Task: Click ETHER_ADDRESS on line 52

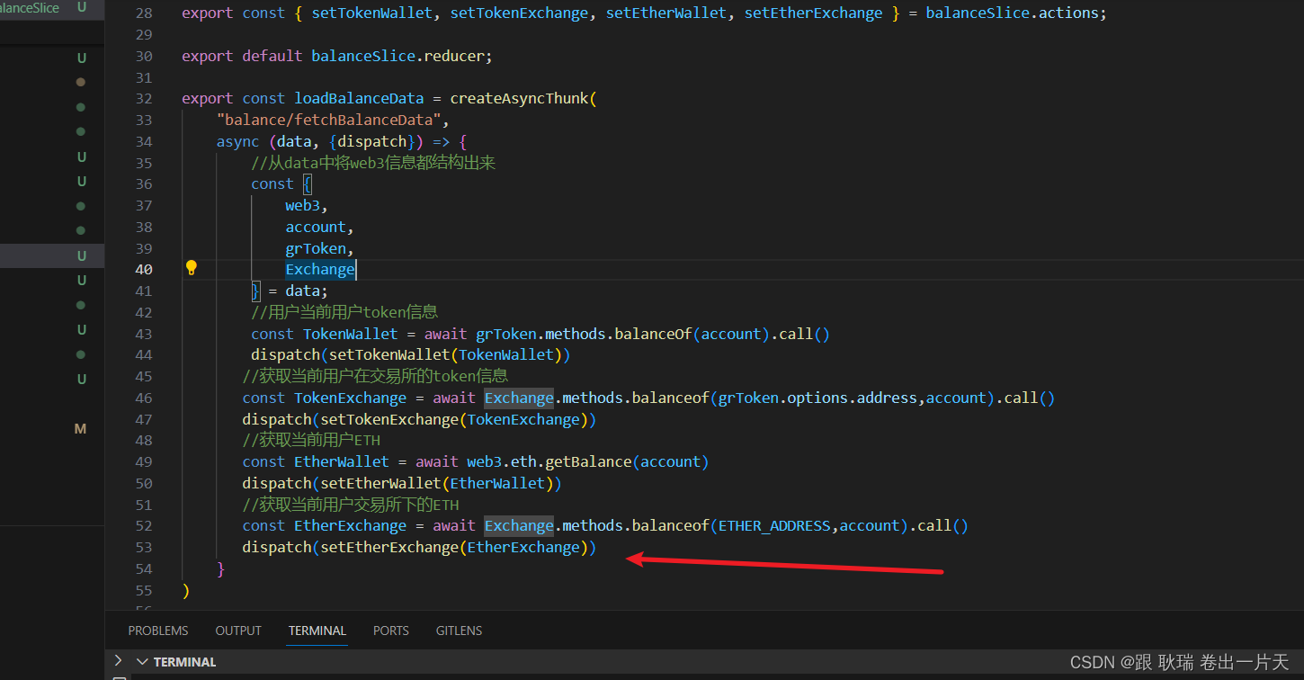Action: [774, 525]
